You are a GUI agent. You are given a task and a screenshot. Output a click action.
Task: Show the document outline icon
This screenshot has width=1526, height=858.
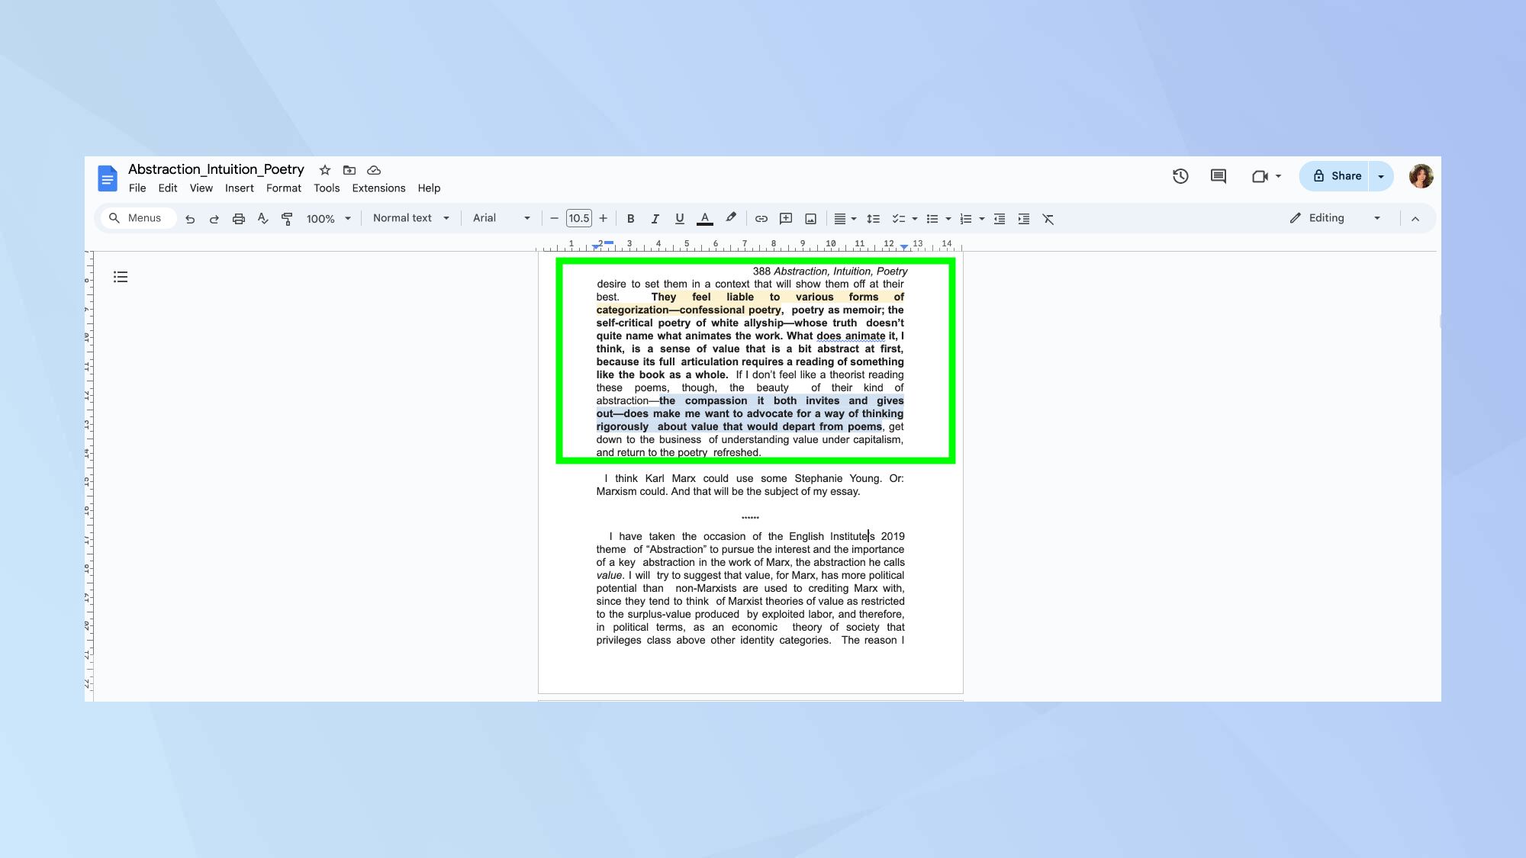[x=121, y=277]
